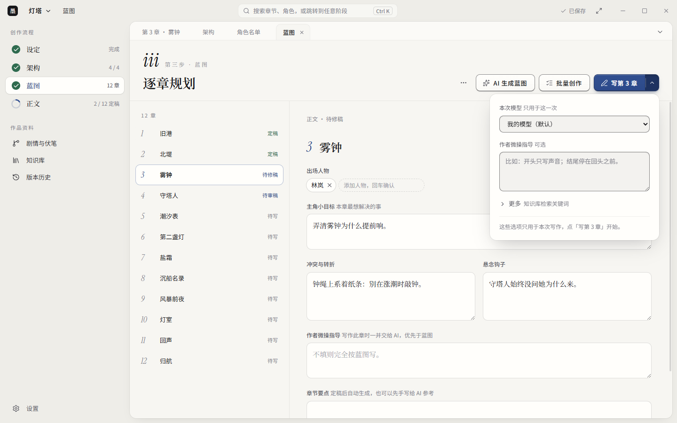
Task: Switch to the 架构 tab
Action: pos(208,32)
